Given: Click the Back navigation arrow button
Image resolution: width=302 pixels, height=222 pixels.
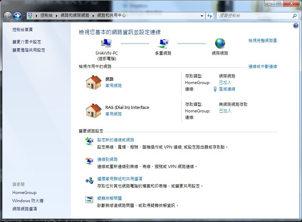Looking at the screenshot, I should [x=8, y=16].
